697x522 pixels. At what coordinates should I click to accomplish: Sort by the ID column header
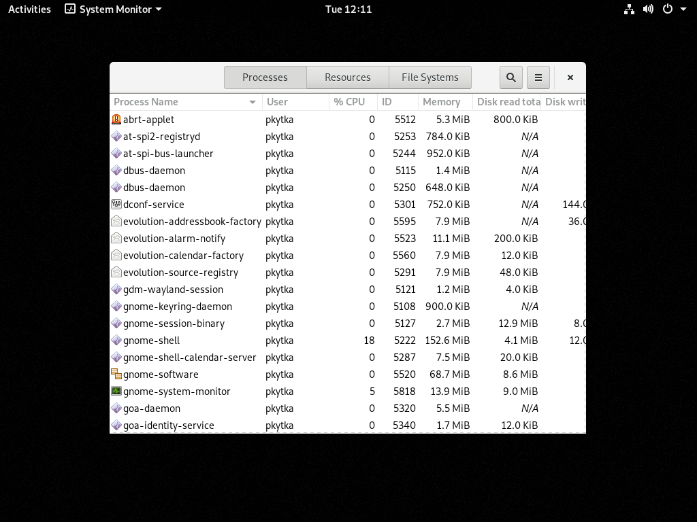pyautogui.click(x=398, y=102)
